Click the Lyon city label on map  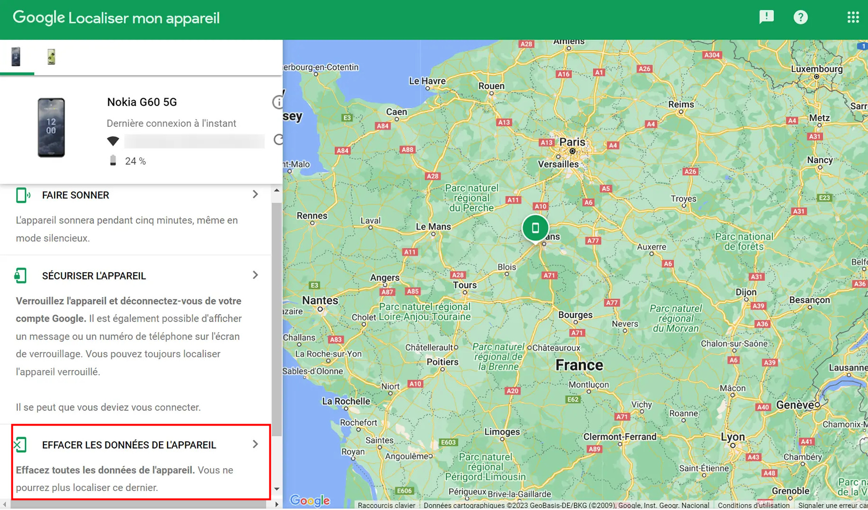pos(733,436)
